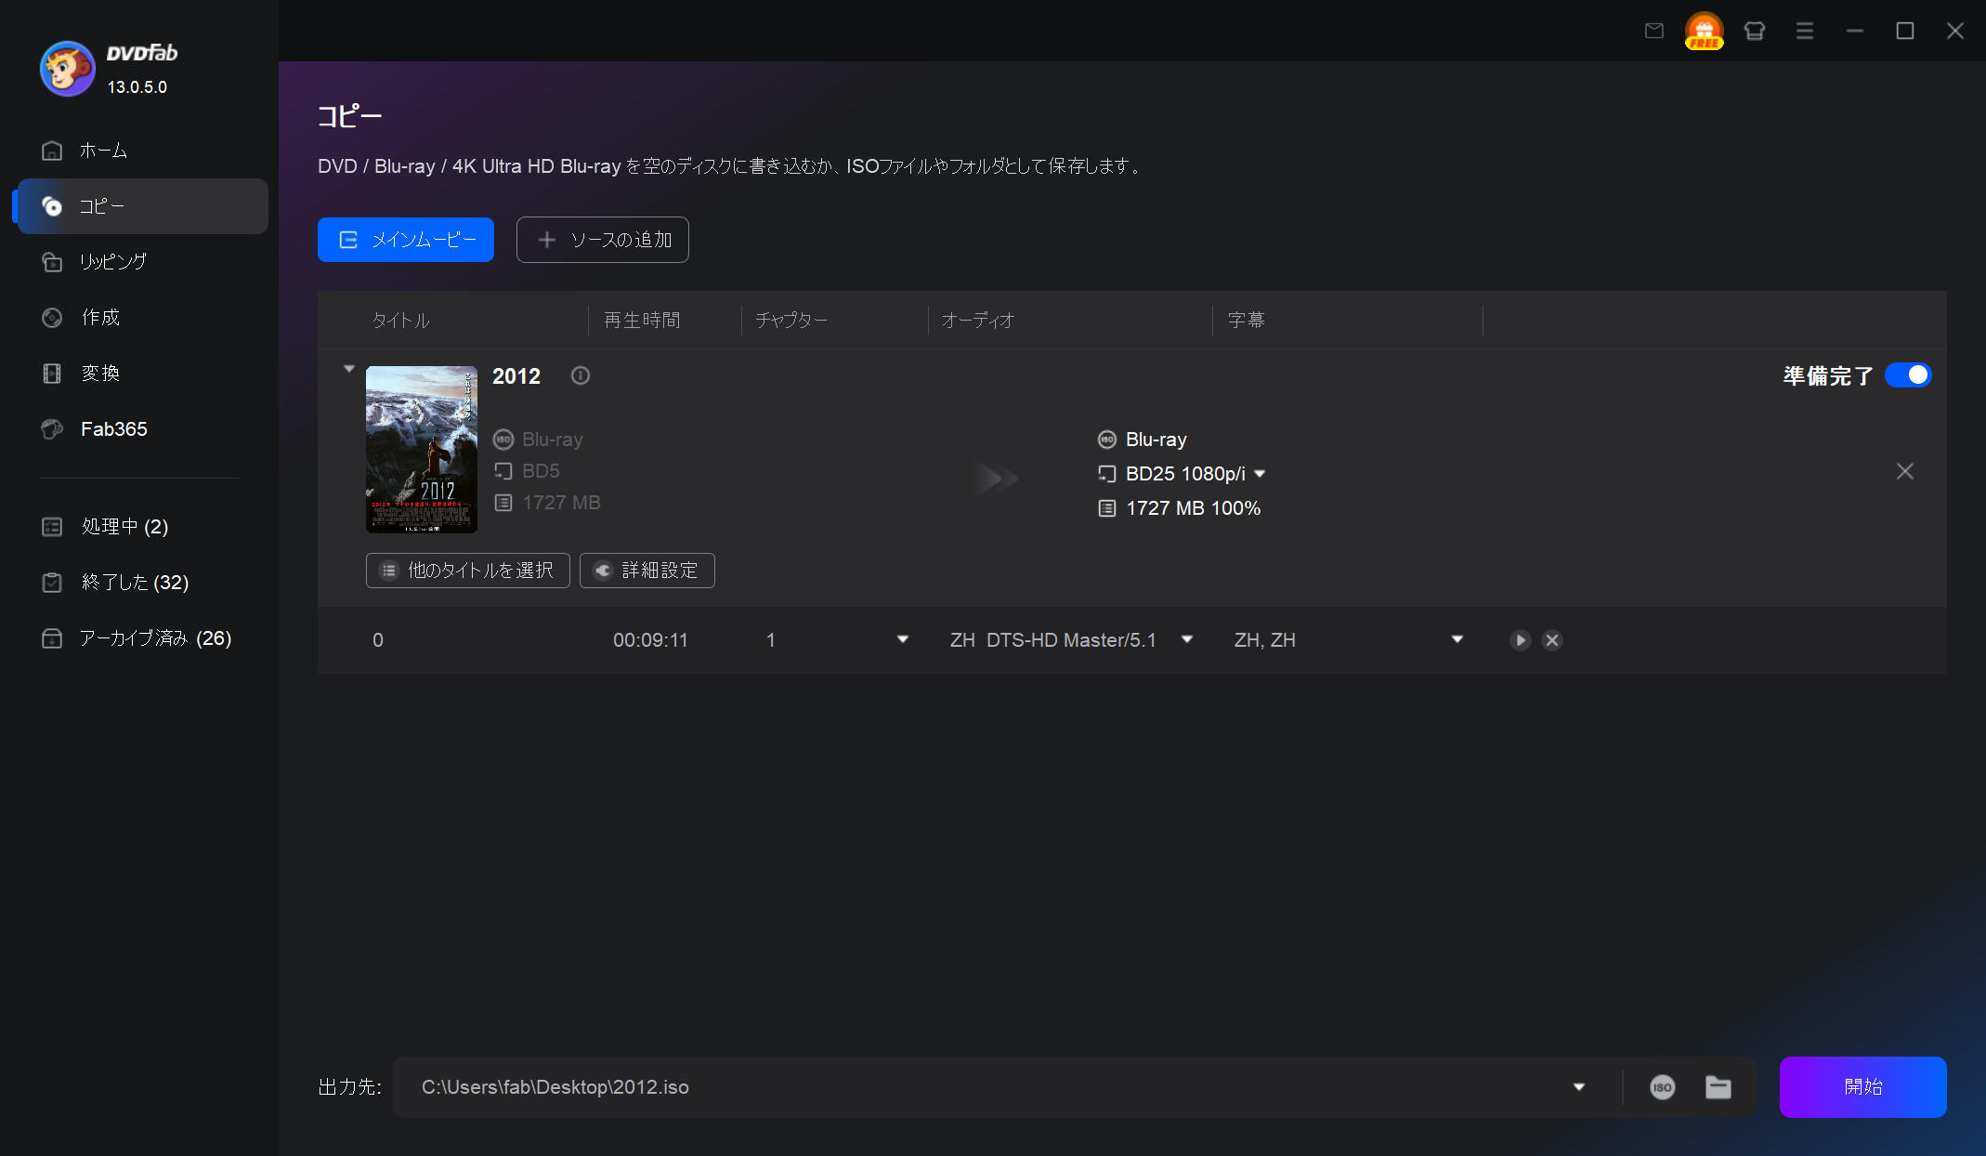Screen dimensions: 1986x1156
Task: Click the ソースの追加 button
Action: pyautogui.click(x=602, y=240)
